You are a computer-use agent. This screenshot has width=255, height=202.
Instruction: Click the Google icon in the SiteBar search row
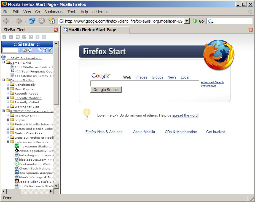(x=30, y=50)
